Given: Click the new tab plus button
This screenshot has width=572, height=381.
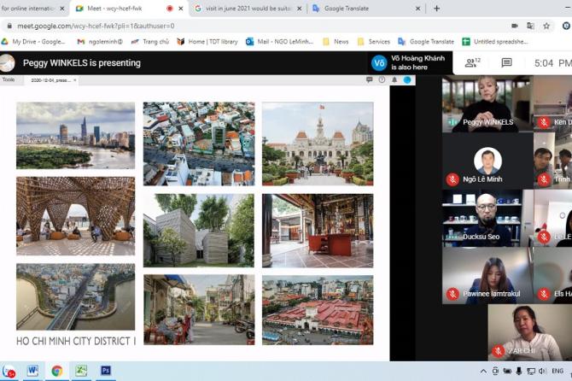Looking at the screenshot, I should click(437, 9).
